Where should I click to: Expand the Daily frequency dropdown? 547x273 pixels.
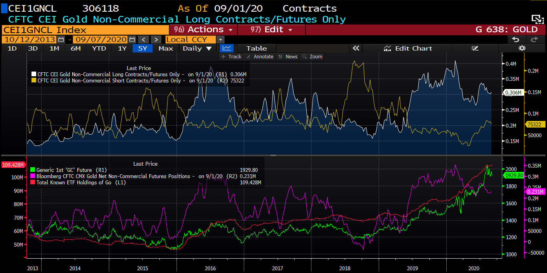pos(197,48)
